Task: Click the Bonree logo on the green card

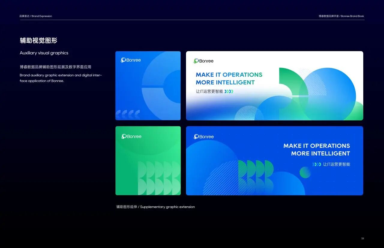Action: click(x=131, y=137)
